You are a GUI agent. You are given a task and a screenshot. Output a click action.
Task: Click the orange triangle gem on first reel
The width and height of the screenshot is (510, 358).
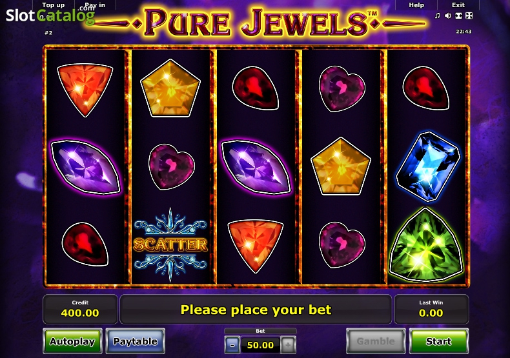(85, 89)
